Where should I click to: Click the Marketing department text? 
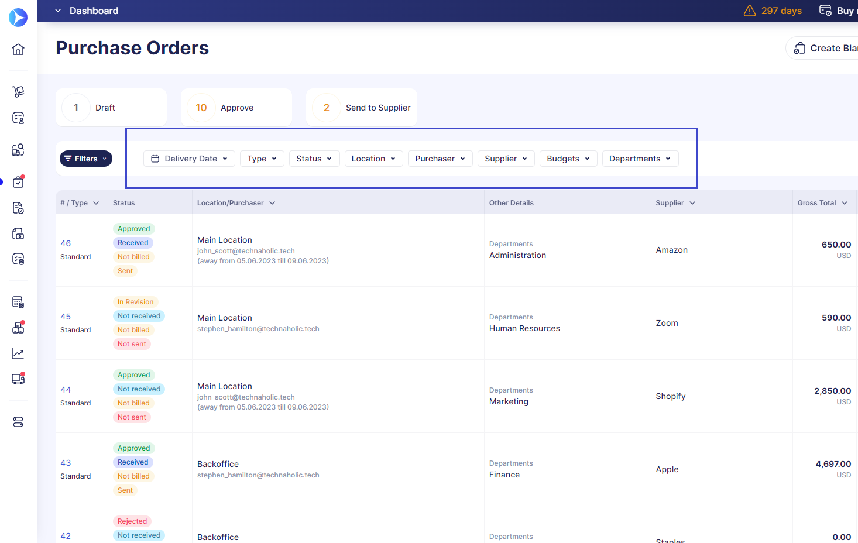click(509, 401)
